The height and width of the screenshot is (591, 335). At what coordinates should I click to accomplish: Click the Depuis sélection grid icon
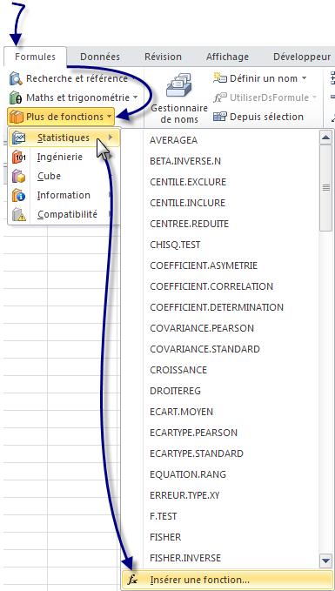[220, 117]
